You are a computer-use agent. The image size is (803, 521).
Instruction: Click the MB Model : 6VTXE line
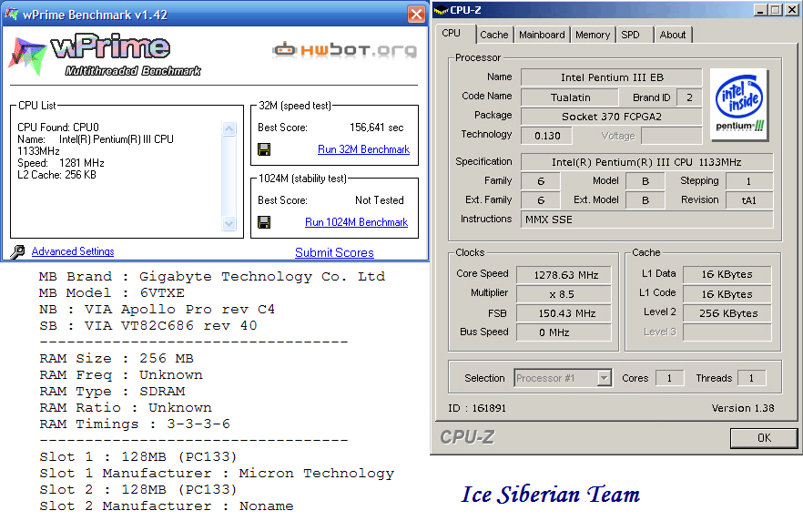point(112,293)
